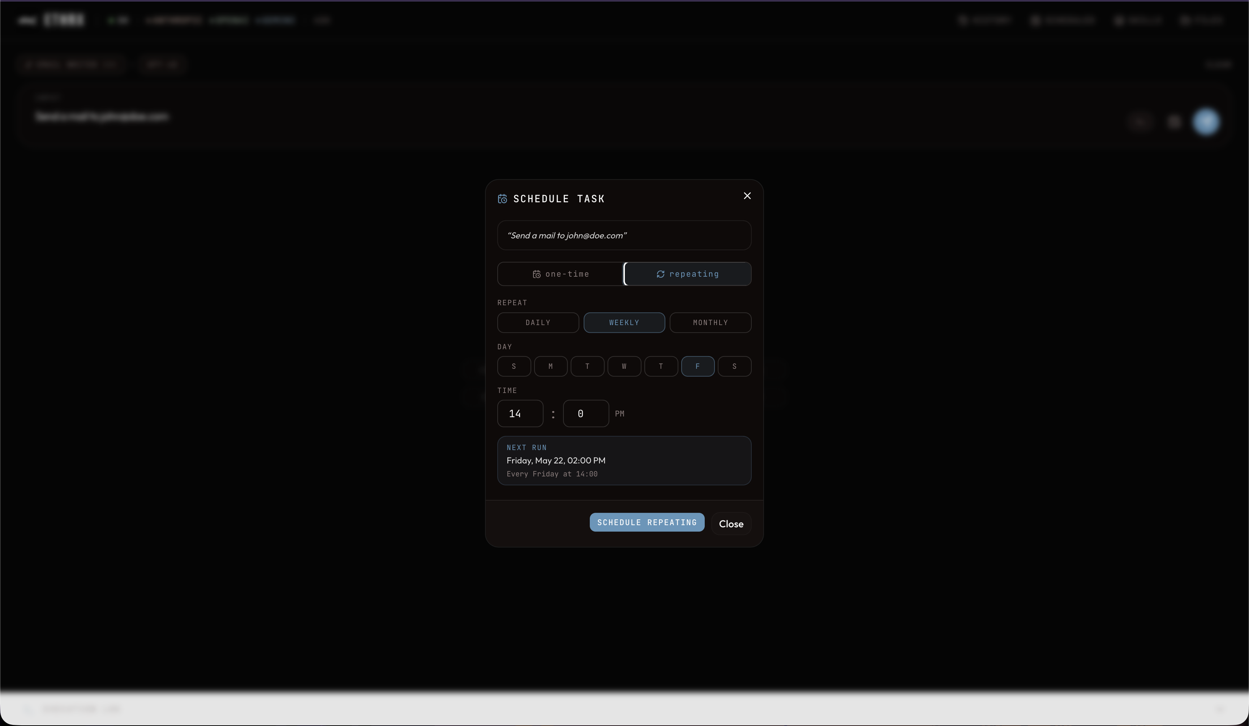Choose the Monthly repeat option

click(710, 323)
